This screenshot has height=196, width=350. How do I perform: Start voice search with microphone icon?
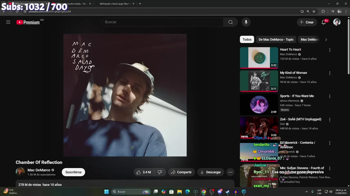[246, 22]
